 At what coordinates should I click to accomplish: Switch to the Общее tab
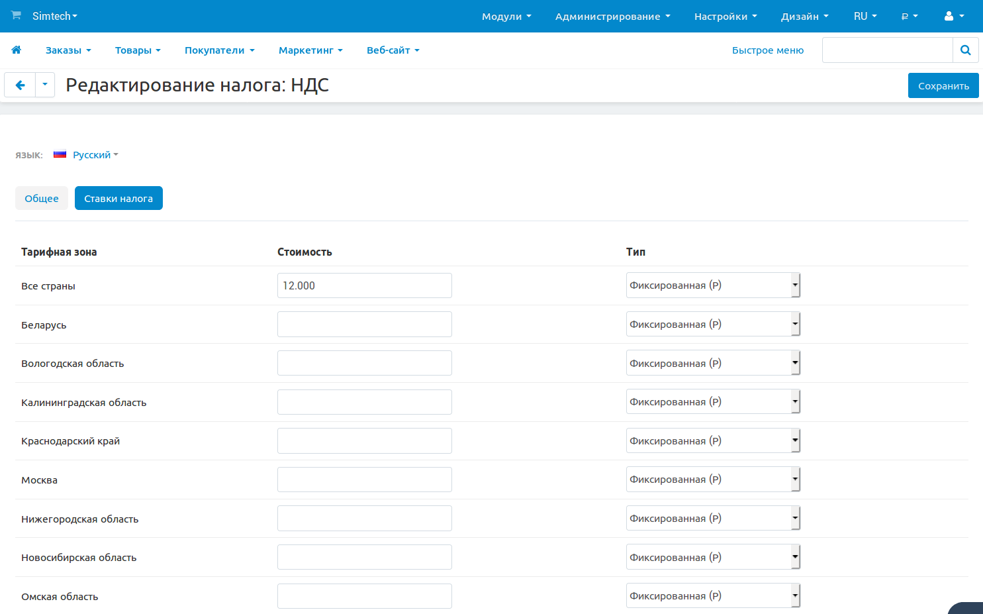[x=42, y=198]
